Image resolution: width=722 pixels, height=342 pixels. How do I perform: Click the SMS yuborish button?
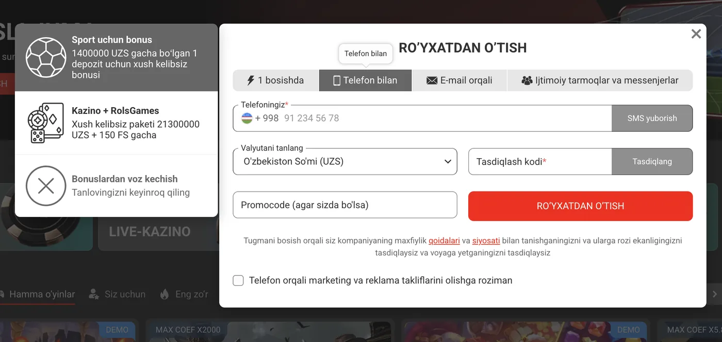[652, 118]
